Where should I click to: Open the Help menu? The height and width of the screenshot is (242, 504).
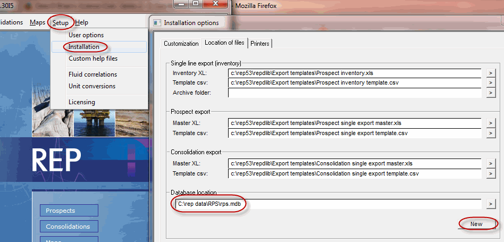coord(82,22)
